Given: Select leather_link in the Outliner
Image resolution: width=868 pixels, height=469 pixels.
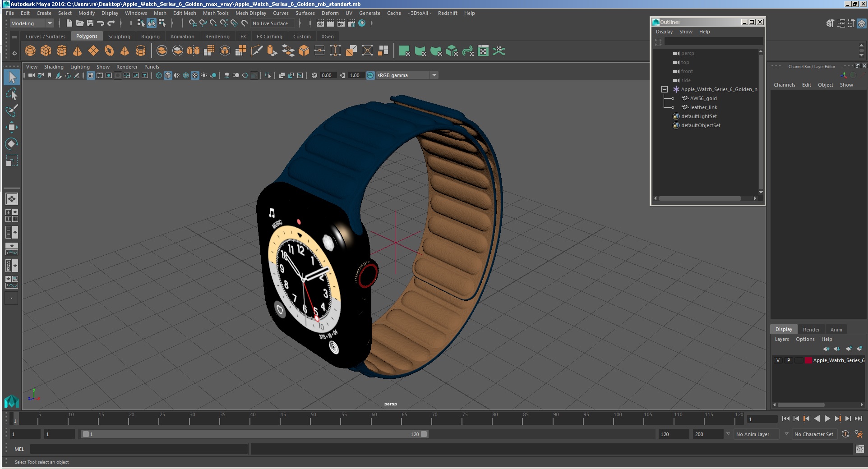Looking at the screenshot, I should (703, 107).
